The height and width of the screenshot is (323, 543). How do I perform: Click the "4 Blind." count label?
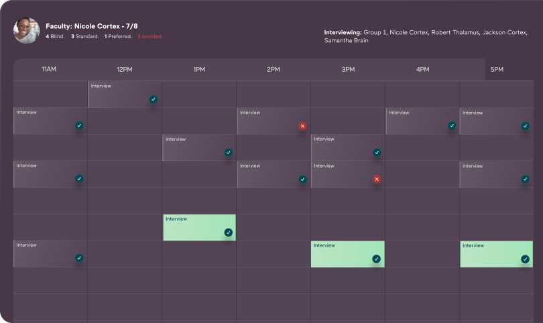[55, 36]
